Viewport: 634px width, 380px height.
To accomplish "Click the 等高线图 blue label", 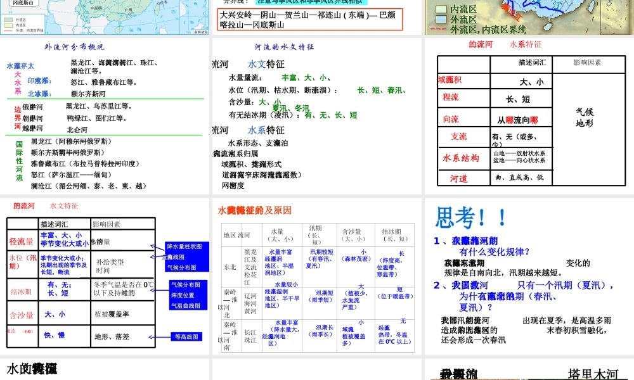I will click(x=186, y=336).
